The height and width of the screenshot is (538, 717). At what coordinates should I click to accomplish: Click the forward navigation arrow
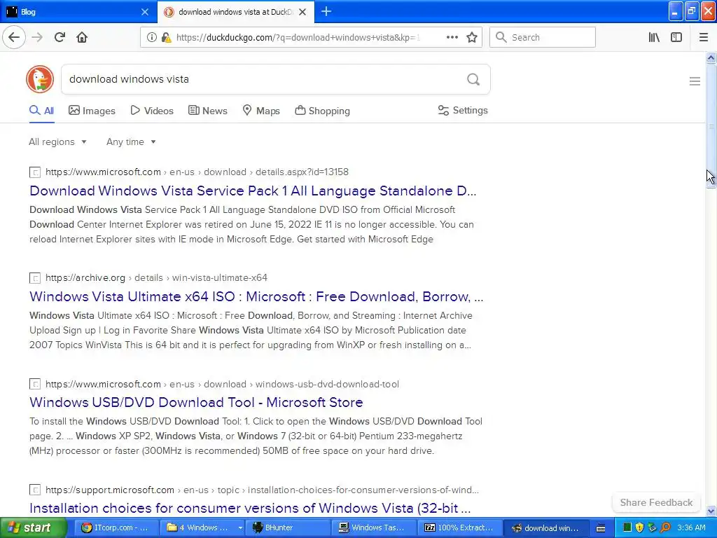pyautogui.click(x=37, y=37)
